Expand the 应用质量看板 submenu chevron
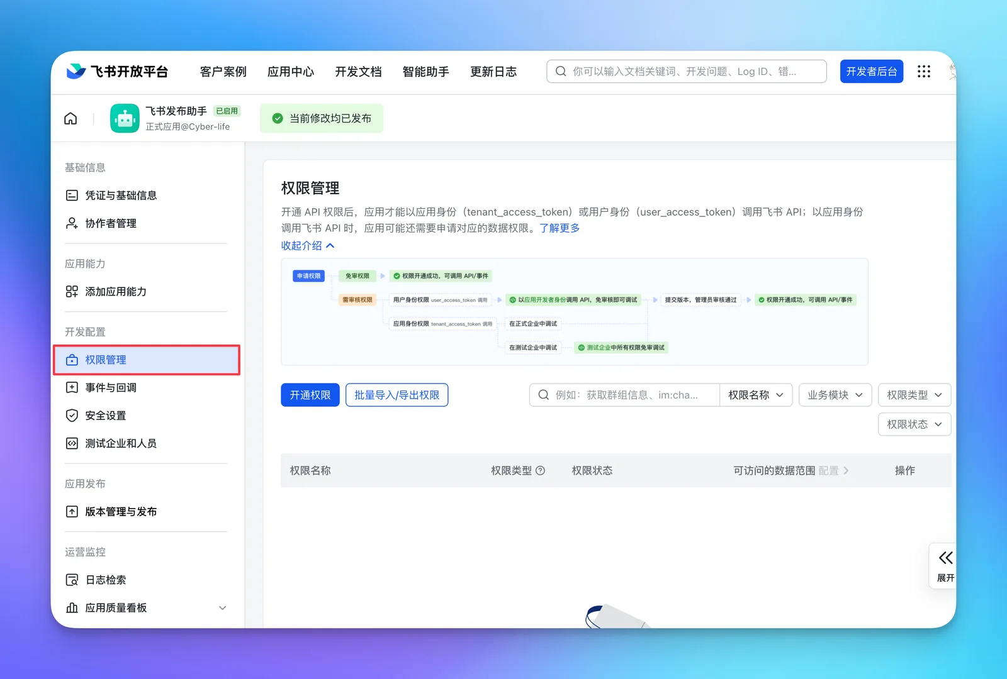 coord(222,608)
